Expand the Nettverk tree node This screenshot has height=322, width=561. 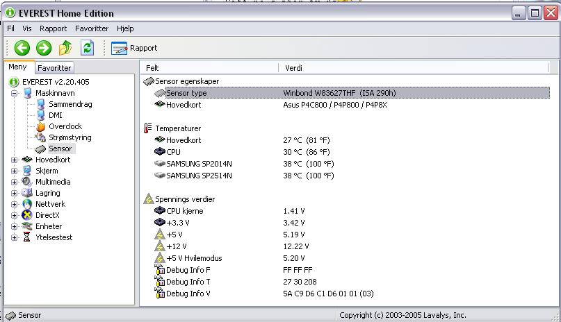(x=15, y=204)
